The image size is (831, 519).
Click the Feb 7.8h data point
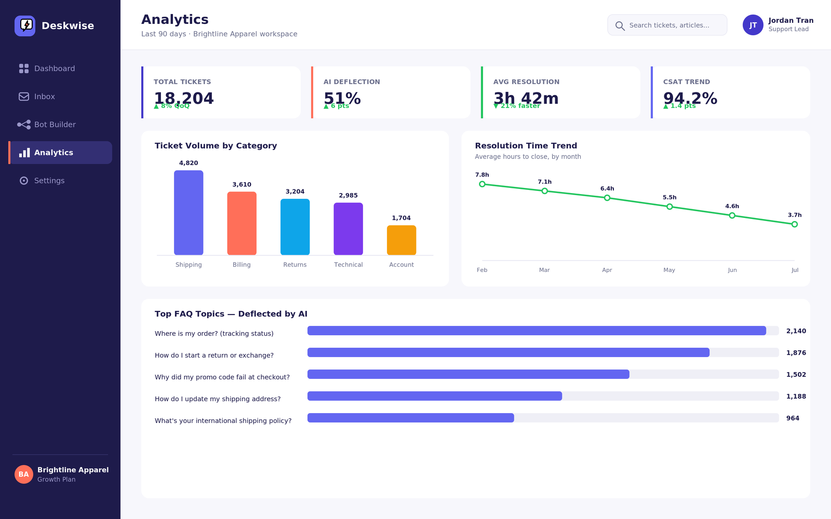pyautogui.click(x=482, y=184)
